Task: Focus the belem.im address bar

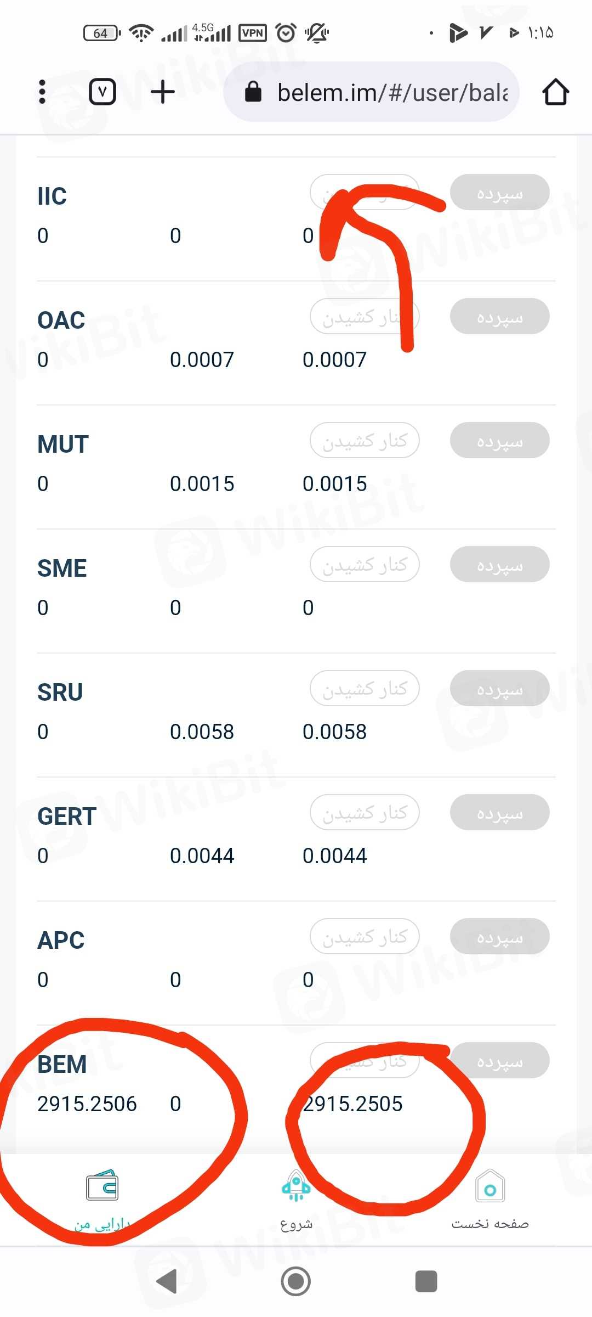Action: pos(392,92)
